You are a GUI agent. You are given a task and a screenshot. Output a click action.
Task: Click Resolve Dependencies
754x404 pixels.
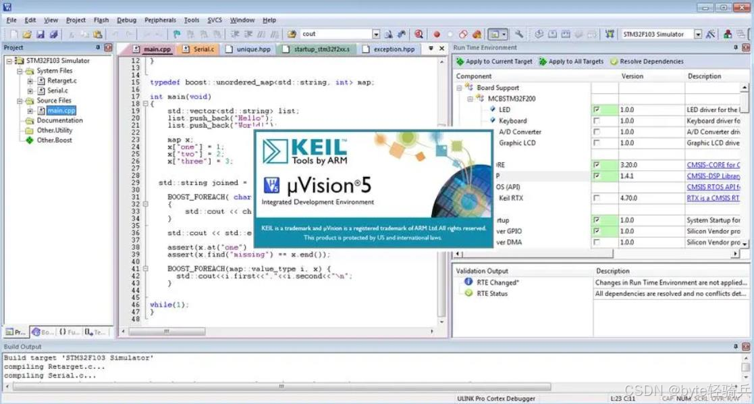pos(647,61)
